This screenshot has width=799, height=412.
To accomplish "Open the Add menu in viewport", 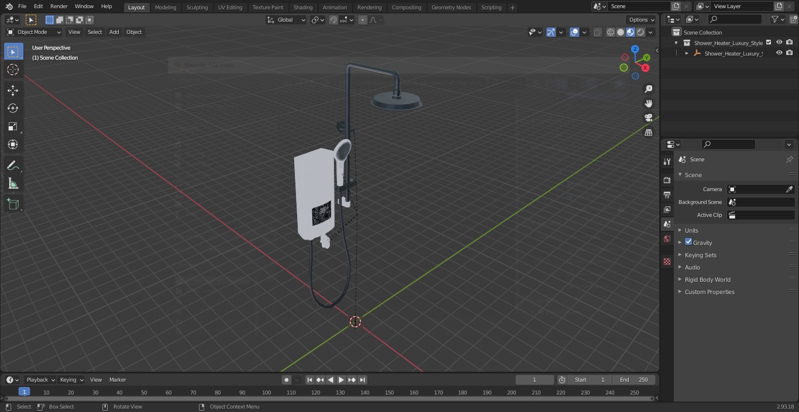I will click(x=114, y=32).
